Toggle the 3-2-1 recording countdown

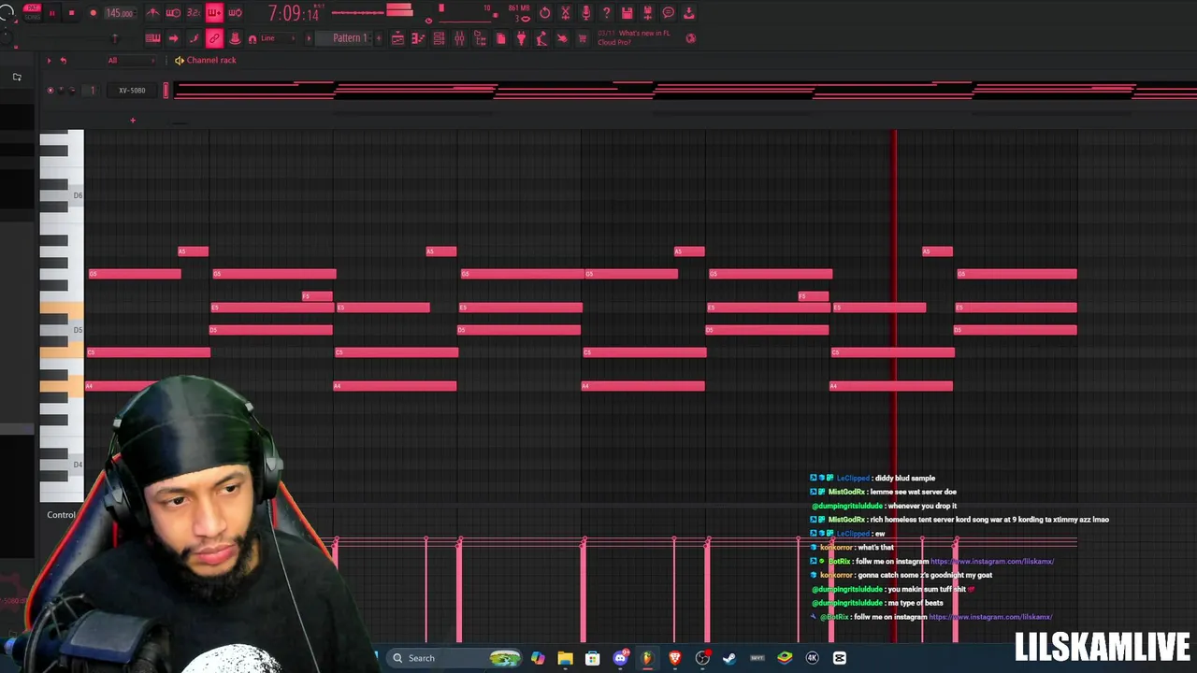coord(194,13)
